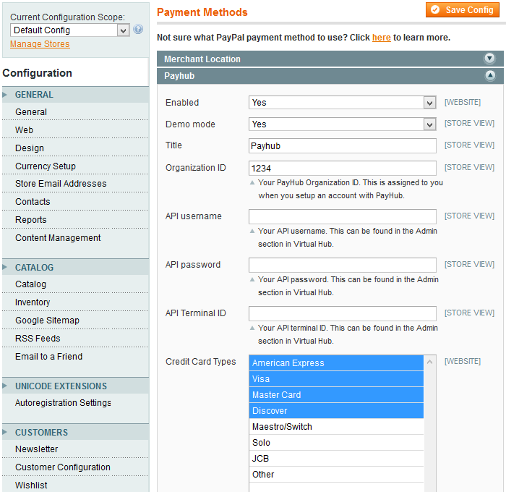Open the RSS Feeds tab

pos(38,338)
